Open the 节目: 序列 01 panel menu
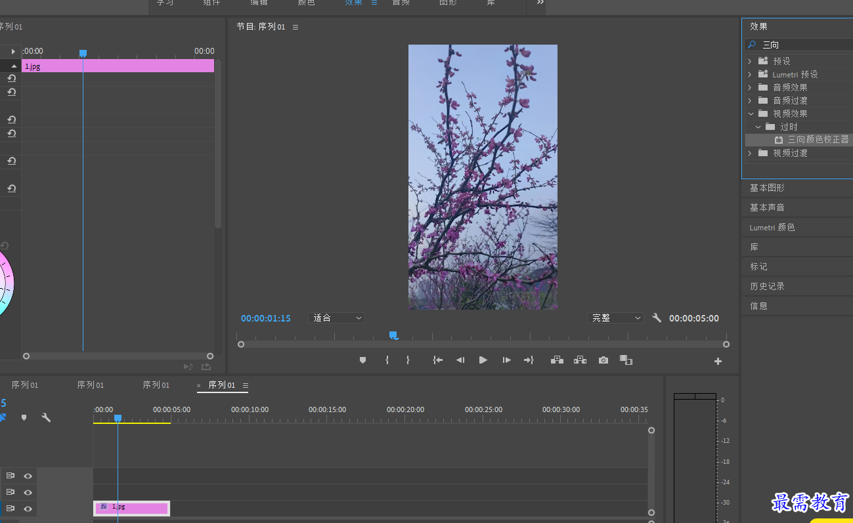 tap(295, 27)
